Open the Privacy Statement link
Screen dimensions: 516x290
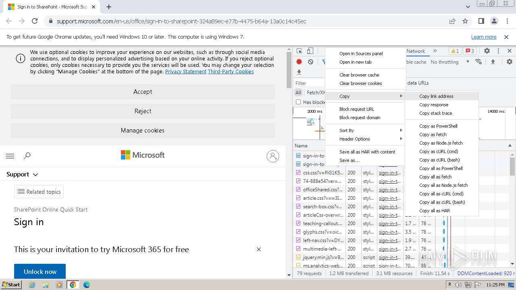[x=186, y=72]
